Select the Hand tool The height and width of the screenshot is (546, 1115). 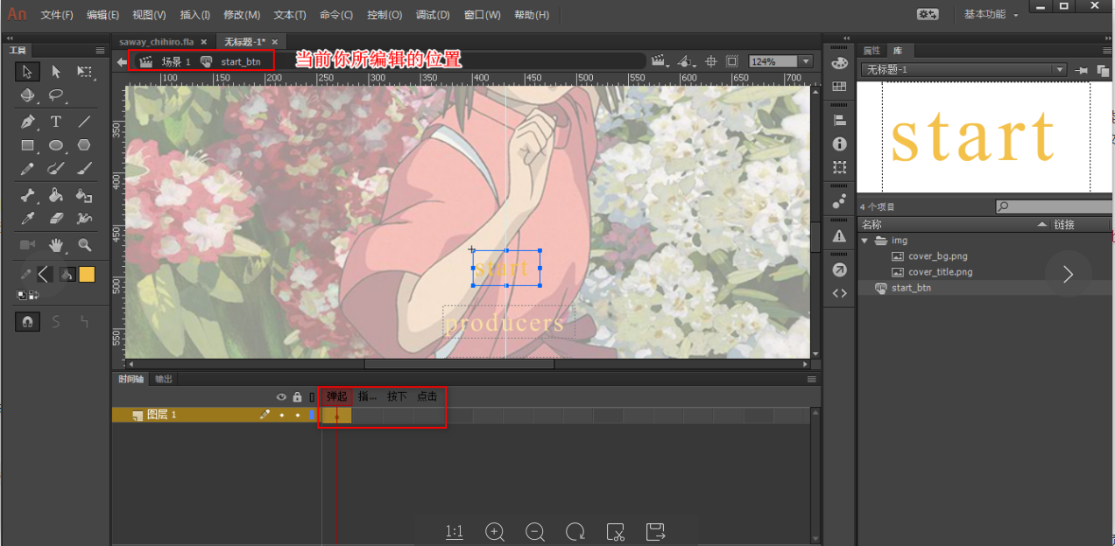coord(56,245)
